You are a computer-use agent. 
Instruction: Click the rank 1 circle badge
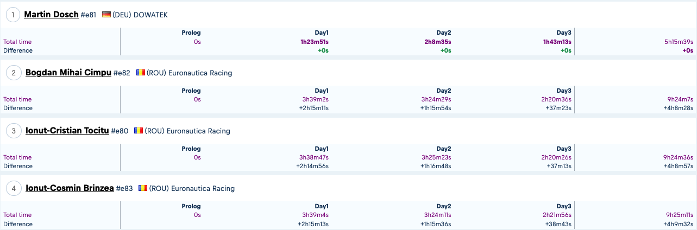click(13, 15)
